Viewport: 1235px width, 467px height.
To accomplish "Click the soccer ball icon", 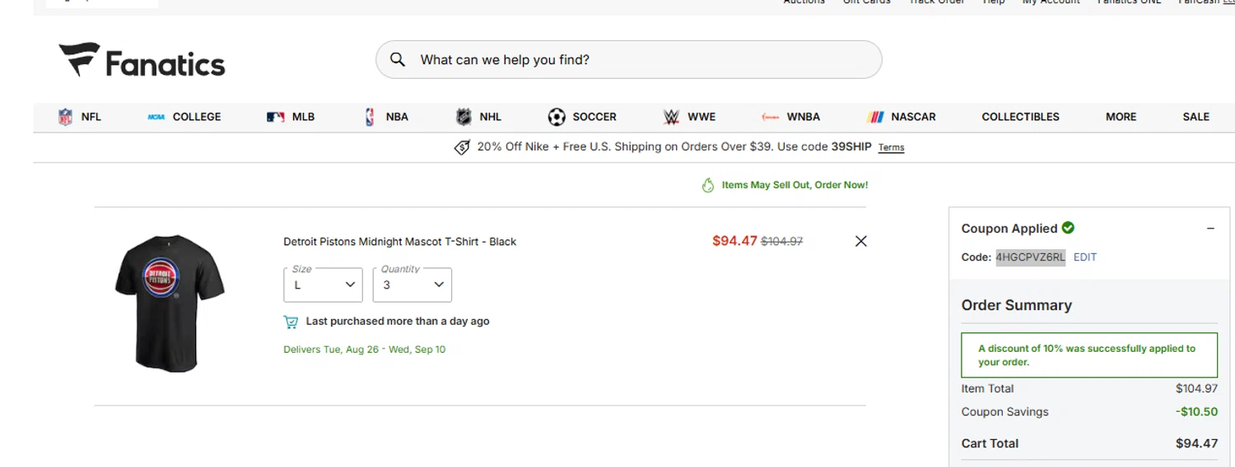I will point(557,117).
